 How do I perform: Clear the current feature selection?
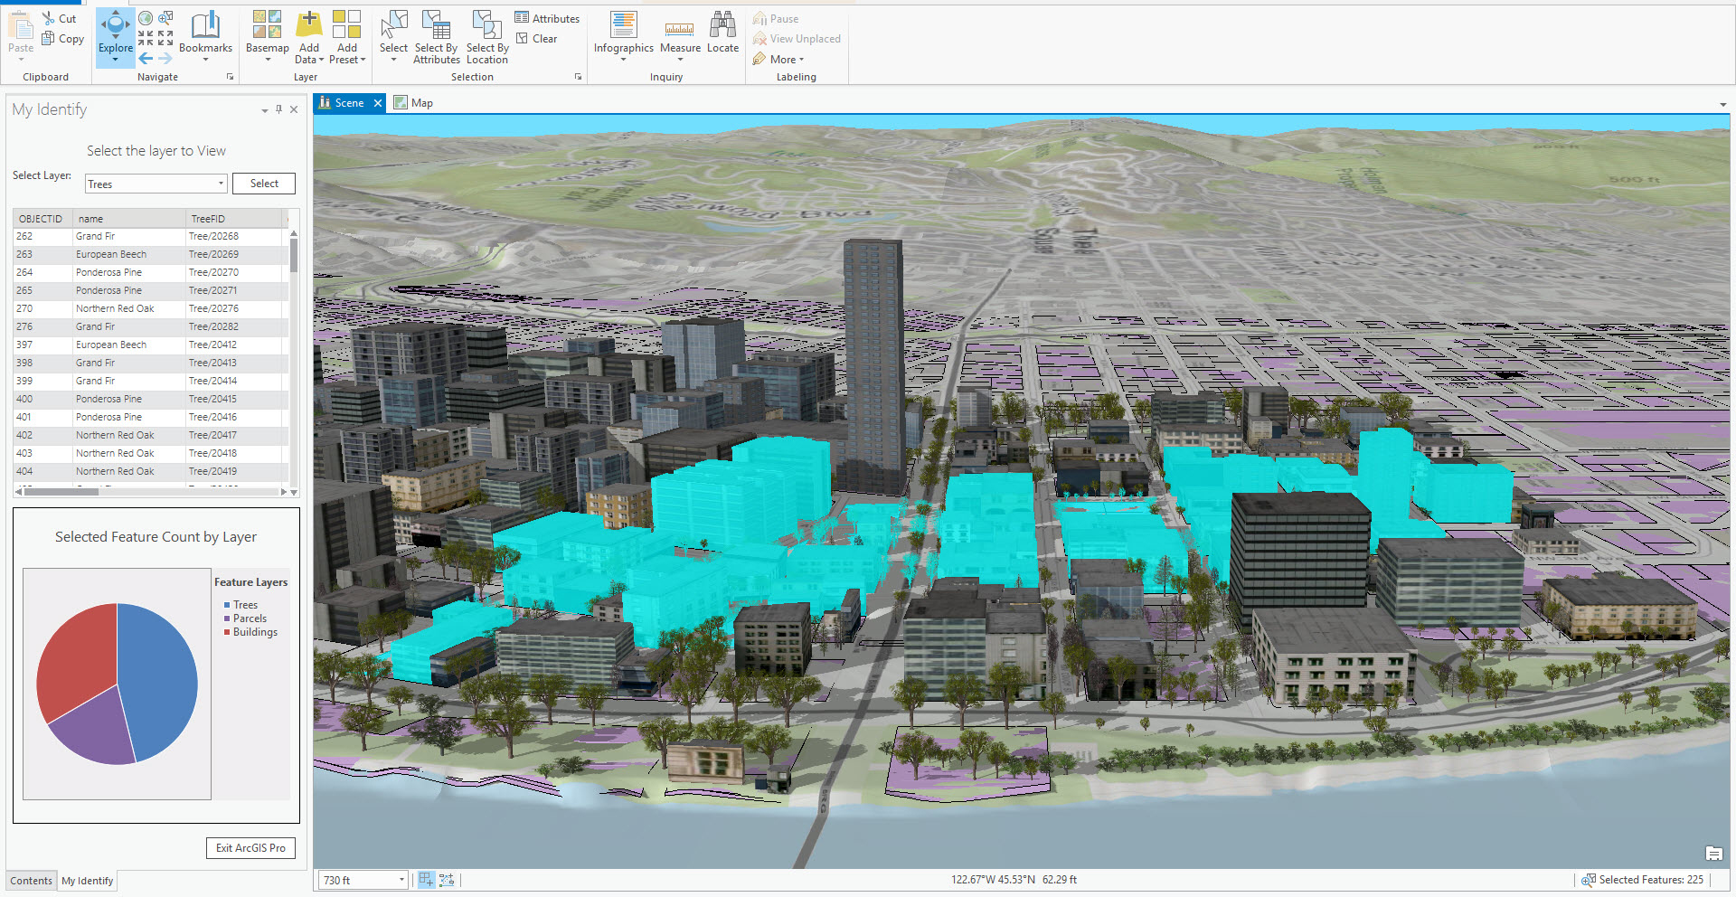click(537, 39)
